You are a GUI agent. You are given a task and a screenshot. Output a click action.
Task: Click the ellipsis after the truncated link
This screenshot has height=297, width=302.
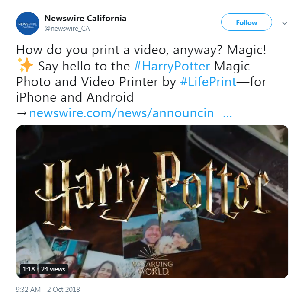pyautogui.click(x=227, y=115)
